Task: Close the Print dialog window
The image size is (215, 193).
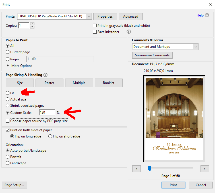Action: tap(210, 4)
